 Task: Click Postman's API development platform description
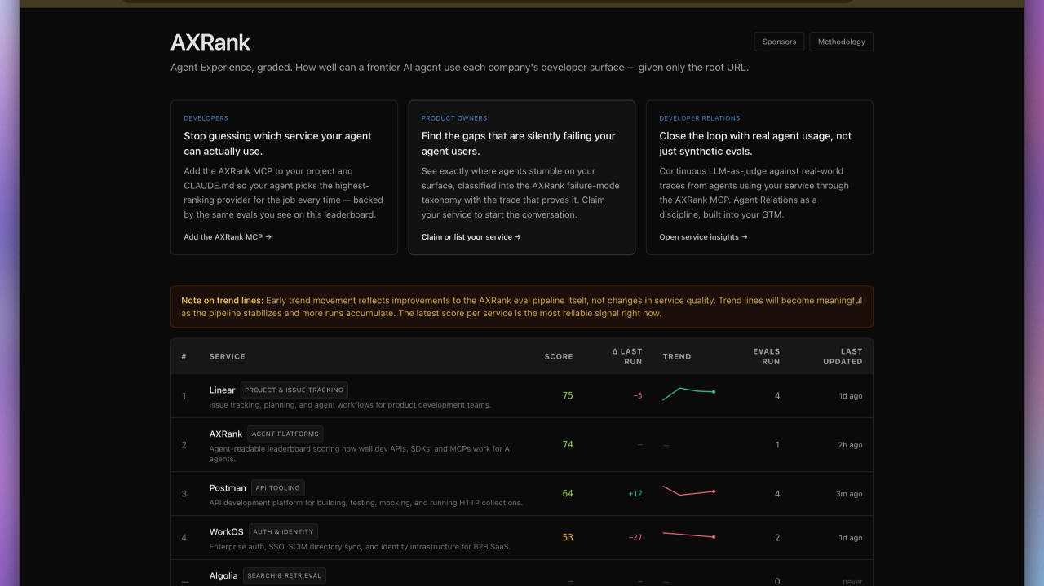(365, 503)
